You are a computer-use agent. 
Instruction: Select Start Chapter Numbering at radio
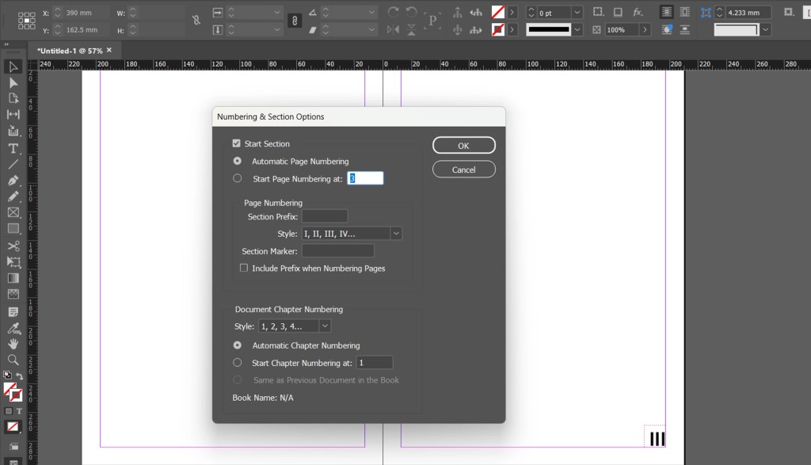click(238, 363)
